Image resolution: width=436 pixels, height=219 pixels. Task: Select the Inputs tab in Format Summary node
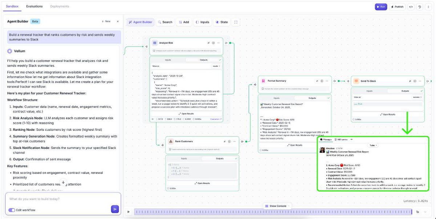(276, 98)
